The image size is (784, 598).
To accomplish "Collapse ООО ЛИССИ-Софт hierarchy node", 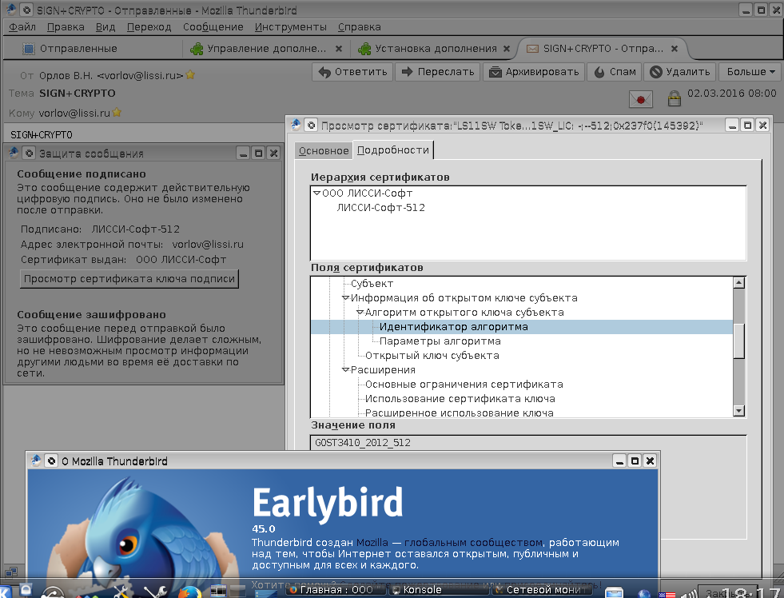I will [x=316, y=193].
